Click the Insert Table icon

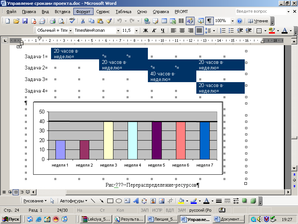click(x=164, y=21)
